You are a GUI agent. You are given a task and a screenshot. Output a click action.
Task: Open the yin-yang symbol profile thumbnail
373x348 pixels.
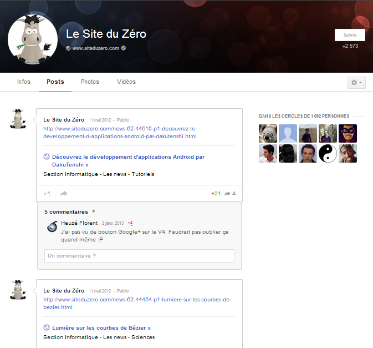tap(328, 153)
